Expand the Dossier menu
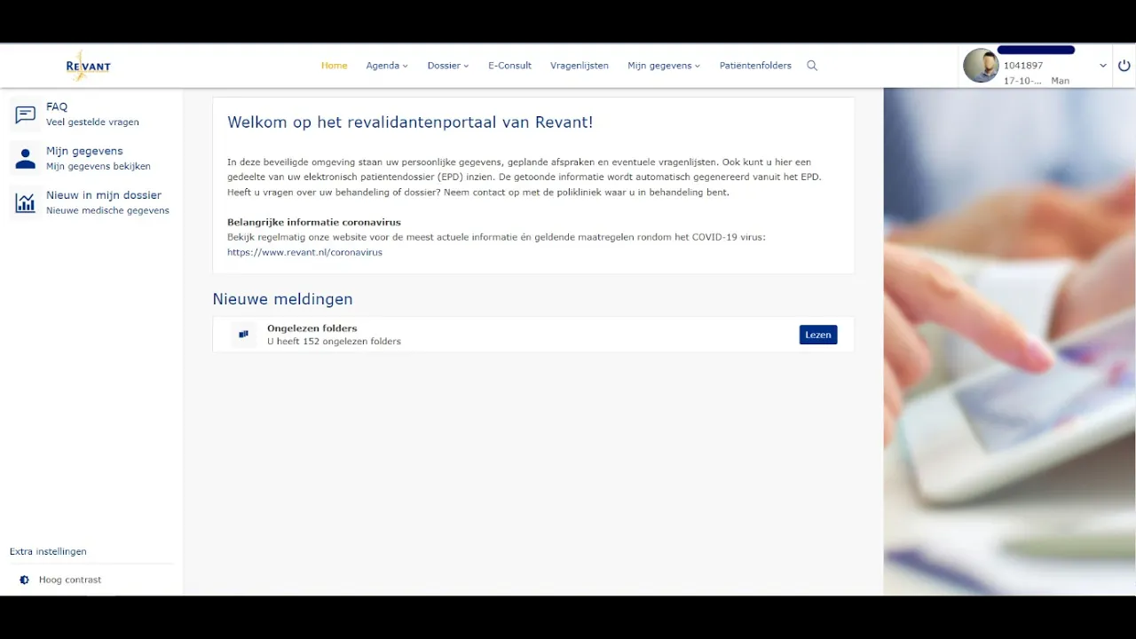The height and width of the screenshot is (639, 1136). pos(448,66)
